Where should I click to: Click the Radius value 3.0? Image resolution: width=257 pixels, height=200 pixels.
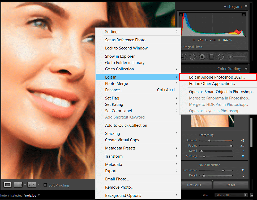pos(242,146)
